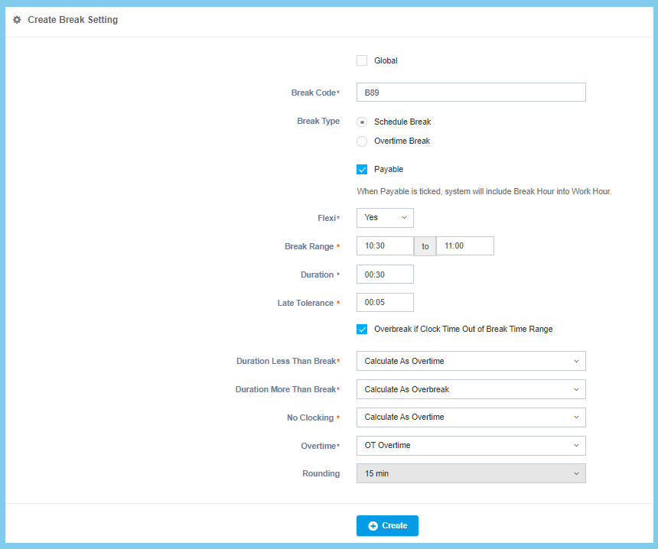Screen dimensions: 658x549
Task: Click the 'to' separator in Break Range
Action: [425, 246]
